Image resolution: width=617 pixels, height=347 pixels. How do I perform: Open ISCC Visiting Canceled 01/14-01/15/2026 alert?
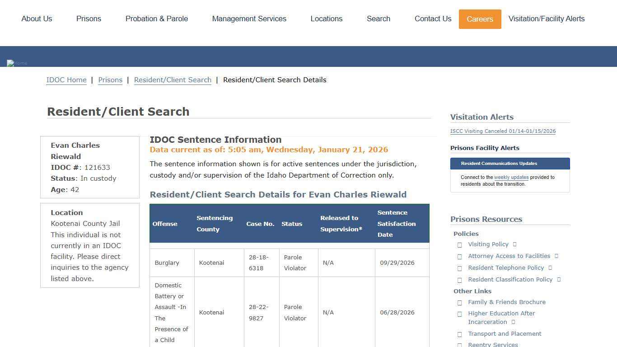coord(503,131)
